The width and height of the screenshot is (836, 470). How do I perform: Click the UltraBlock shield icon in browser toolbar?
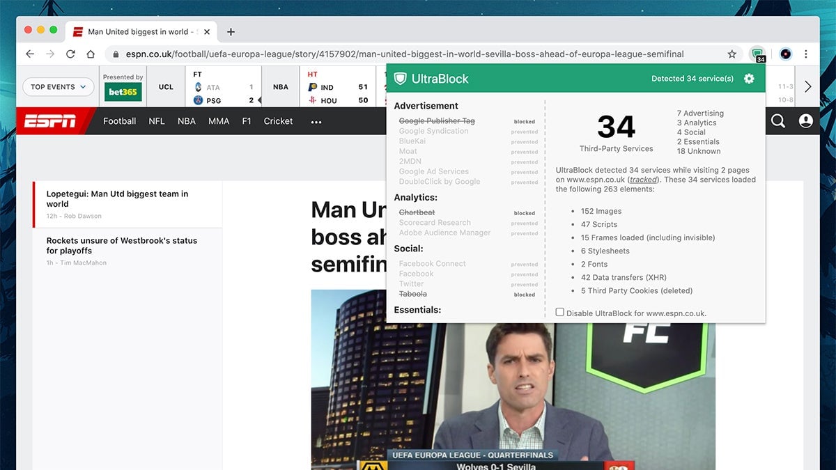tap(758, 54)
